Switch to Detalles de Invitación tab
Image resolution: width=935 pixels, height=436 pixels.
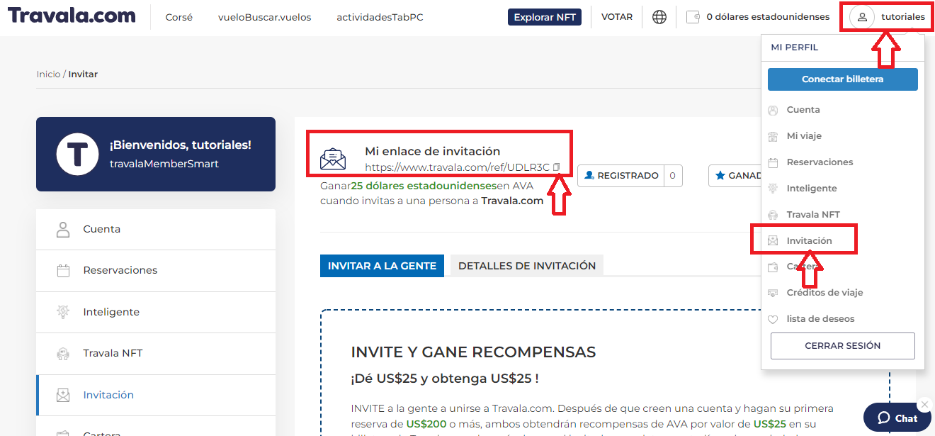coord(526,266)
